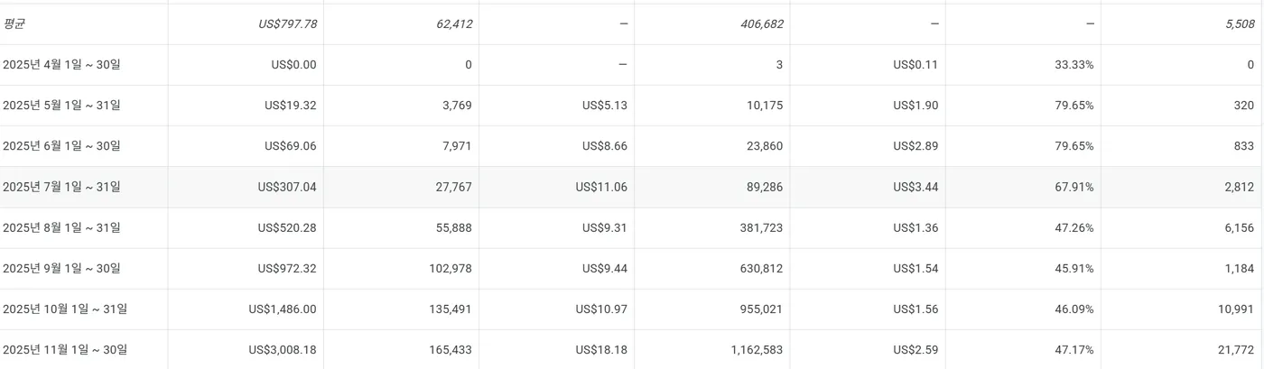The width and height of the screenshot is (1264, 369).
Task: Select the average US$797.78 cell
Action: point(286,24)
